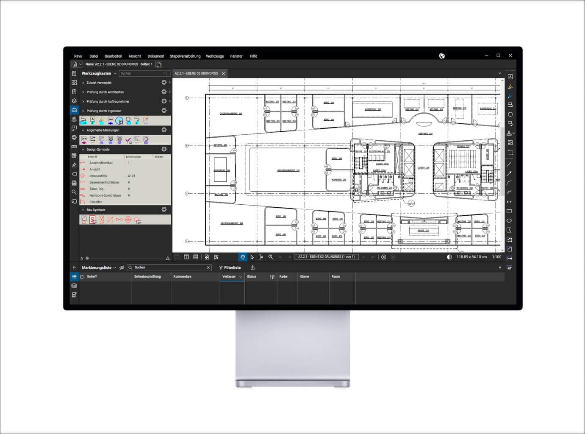Click the Image insert tool

(x=510, y=143)
